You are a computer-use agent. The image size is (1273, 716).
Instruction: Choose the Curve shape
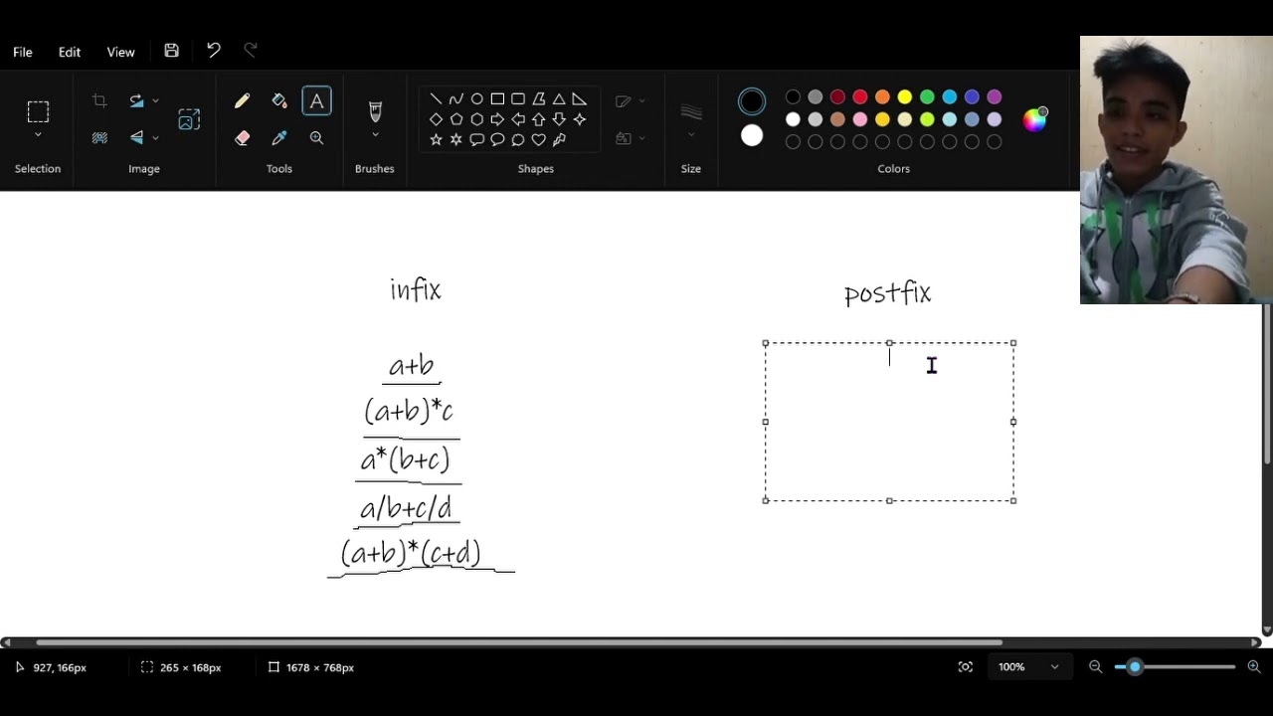click(x=456, y=98)
